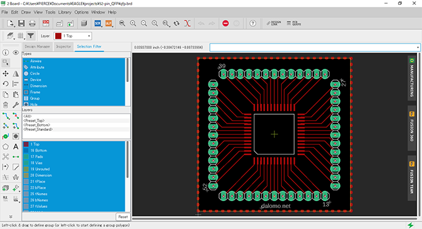Open the Library menu
The image size is (422, 229).
pyautogui.click(x=65, y=12)
